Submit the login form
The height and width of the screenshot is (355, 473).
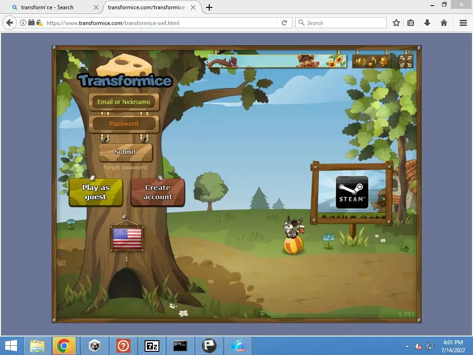point(125,152)
